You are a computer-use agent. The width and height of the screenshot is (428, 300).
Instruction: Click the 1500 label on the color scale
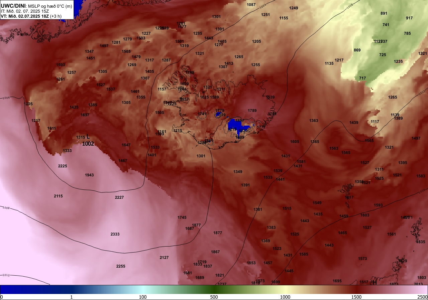click(x=356, y=297)
